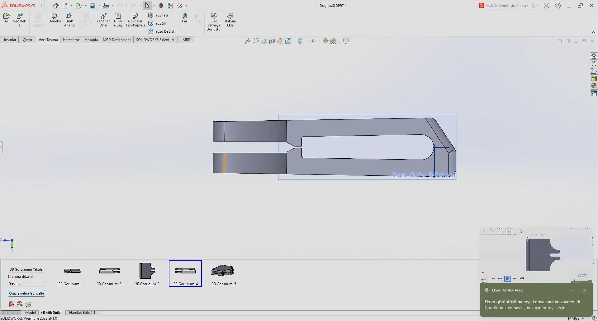The width and height of the screenshot is (598, 321).
Task: Choose Yüzü Değiştir replace face command
Action: coord(162,31)
